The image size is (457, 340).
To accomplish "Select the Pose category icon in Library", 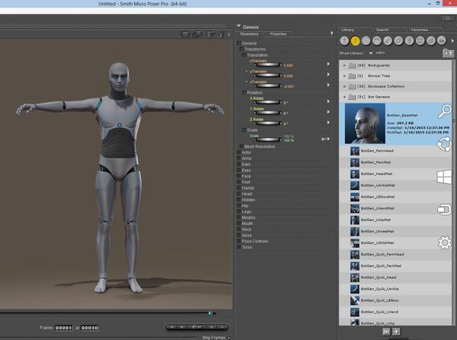I will (355, 40).
